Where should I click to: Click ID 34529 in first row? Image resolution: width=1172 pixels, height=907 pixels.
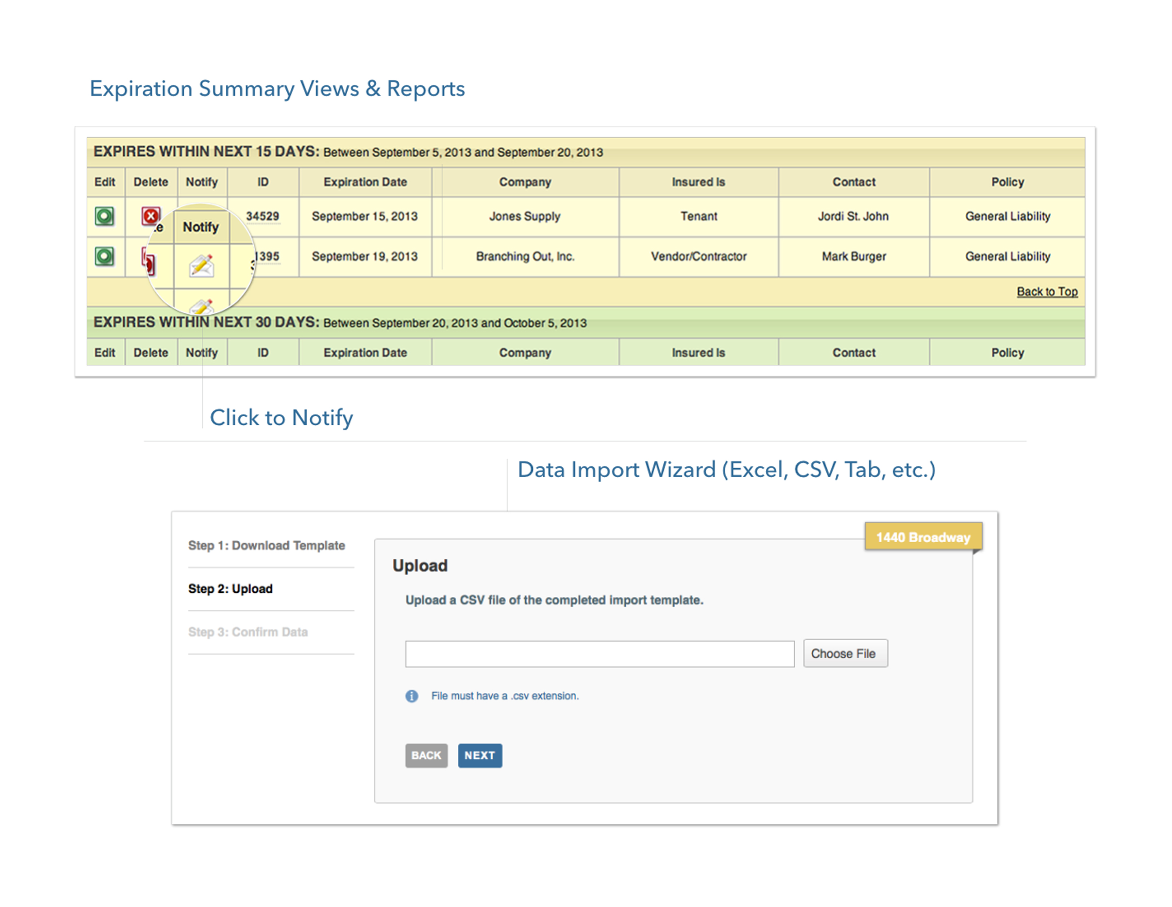click(262, 216)
